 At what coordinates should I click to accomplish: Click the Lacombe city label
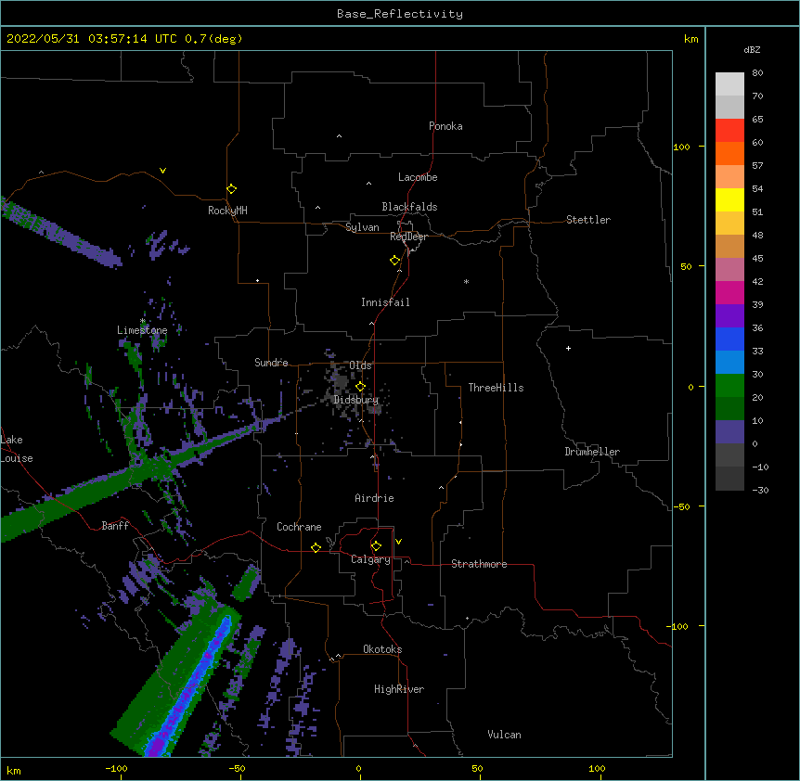[x=418, y=177]
